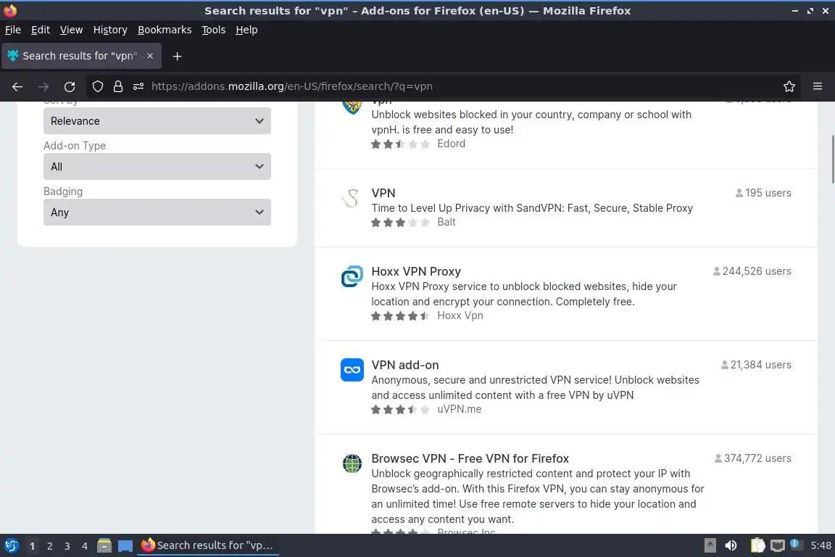835x557 pixels.
Task: Open the Firefox hamburger menu
Action: [x=818, y=86]
